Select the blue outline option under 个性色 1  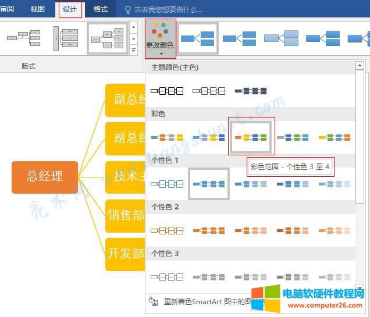point(167,184)
